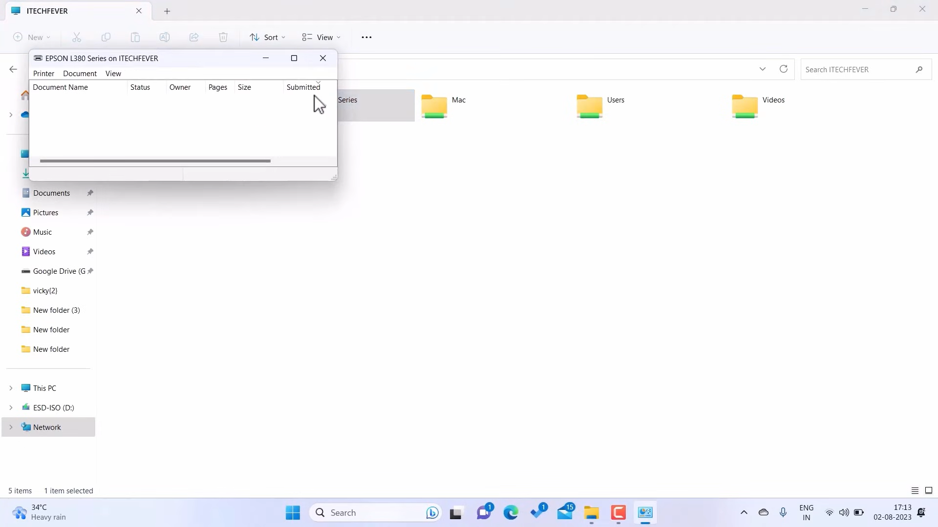Expand the ESD-ISO (D:) tree node
The image size is (938, 527).
coord(11,407)
